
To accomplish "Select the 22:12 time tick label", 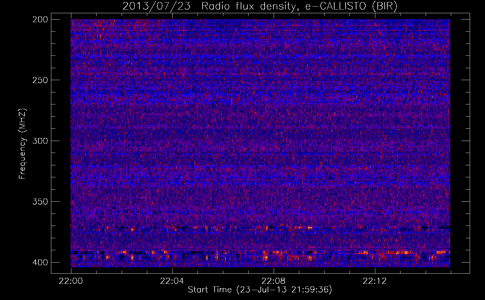I will tap(375, 281).
